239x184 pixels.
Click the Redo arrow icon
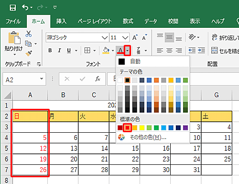pyautogui.click(x=40, y=7)
